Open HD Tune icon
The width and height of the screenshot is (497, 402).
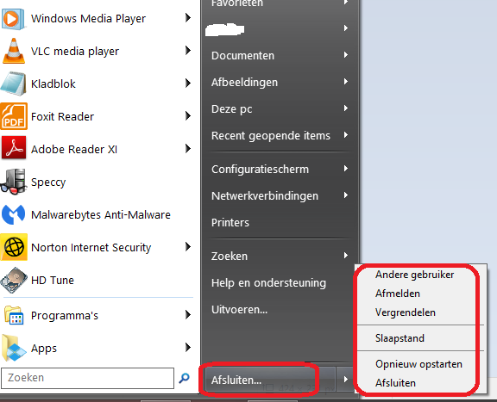[x=14, y=280]
